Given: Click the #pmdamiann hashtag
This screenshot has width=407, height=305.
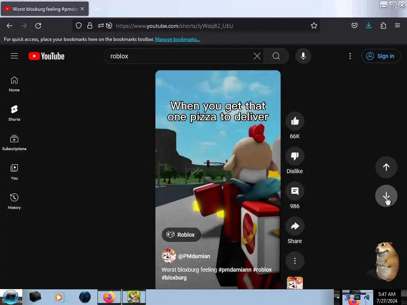Looking at the screenshot, I should coord(235,270).
